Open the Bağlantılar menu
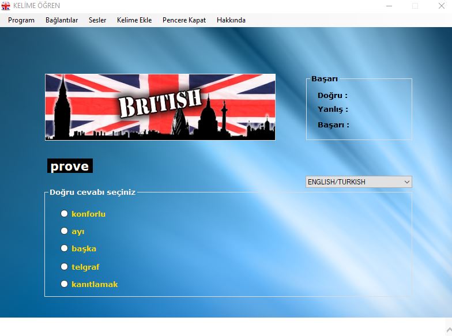The height and width of the screenshot is (336, 452). (62, 20)
